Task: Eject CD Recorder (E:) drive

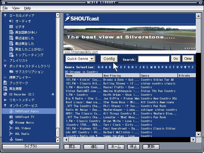Action: coord(53,94)
